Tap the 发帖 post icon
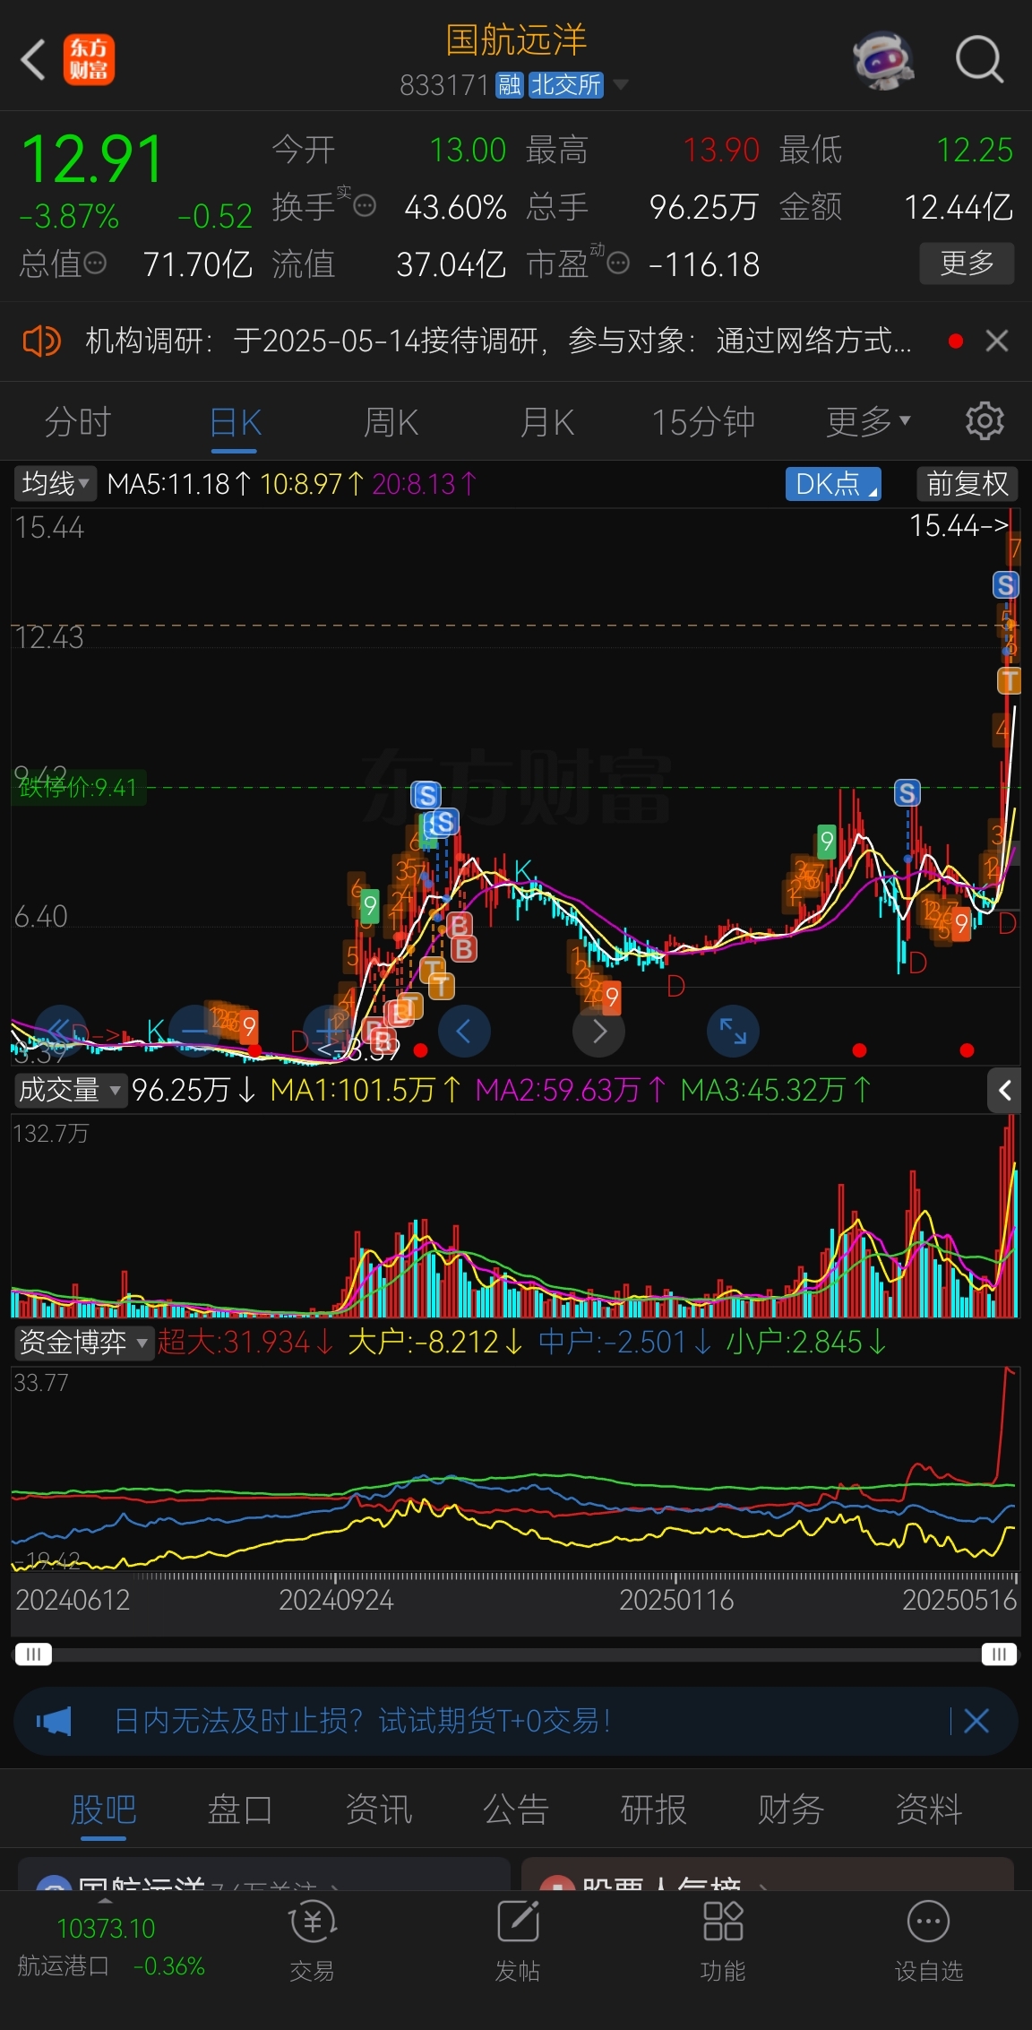Screen dimensions: 1032x2030 click(518, 1941)
